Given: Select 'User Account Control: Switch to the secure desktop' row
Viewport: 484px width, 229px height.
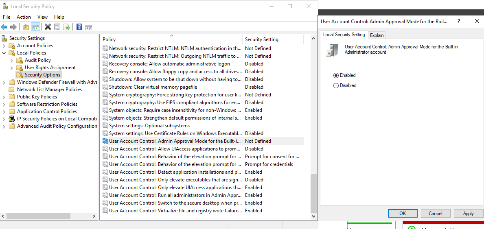Looking at the screenshot, I should click(202, 203).
